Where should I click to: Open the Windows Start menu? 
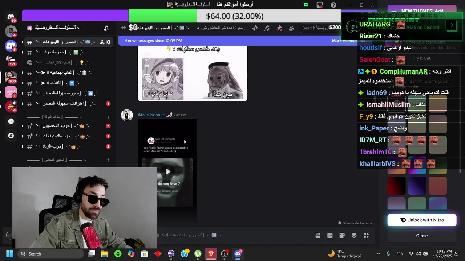click(9, 254)
